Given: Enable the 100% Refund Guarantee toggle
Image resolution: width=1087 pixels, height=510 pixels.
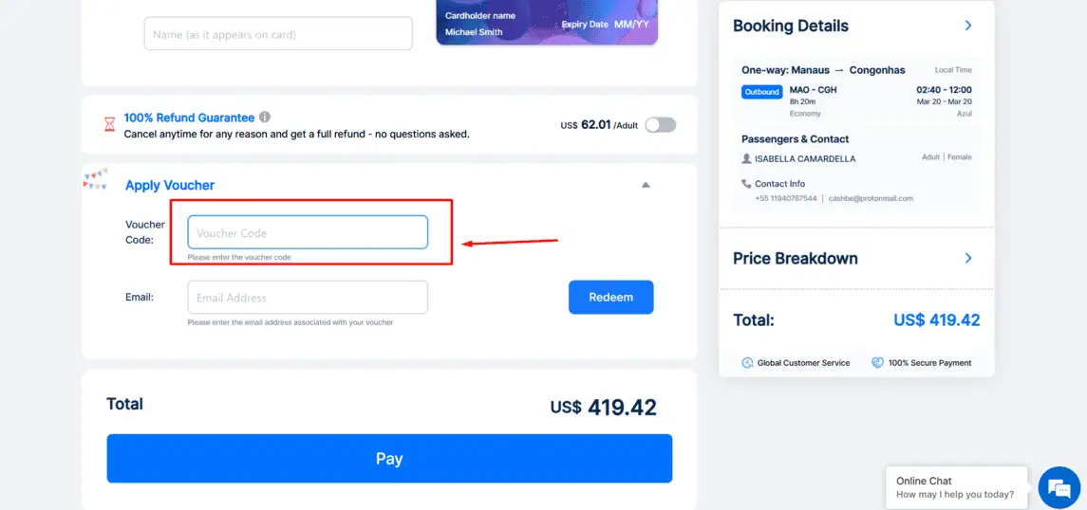Looking at the screenshot, I should [660, 125].
